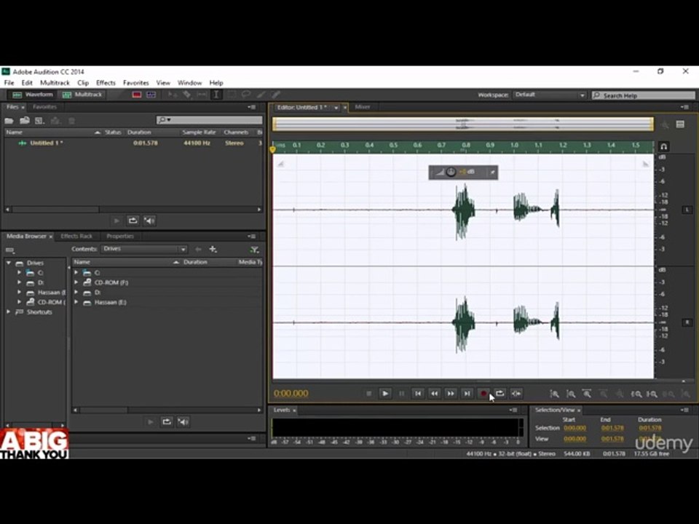Switch to the Waveform view button
The height and width of the screenshot is (524, 699).
[x=33, y=95]
